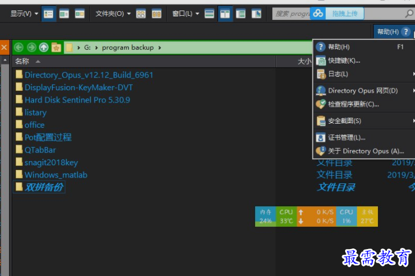Click into the search program backup field
415x276 pixels.
click(x=291, y=13)
